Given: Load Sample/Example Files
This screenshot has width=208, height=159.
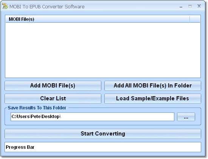Looking at the screenshot, I should 153,98.
